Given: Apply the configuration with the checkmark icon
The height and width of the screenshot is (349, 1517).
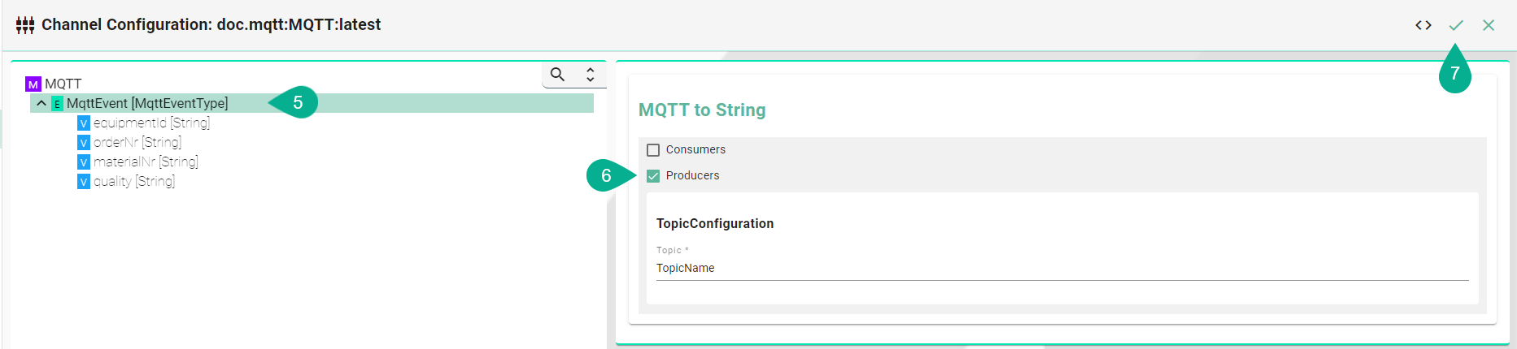Looking at the screenshot, I should 1455,25.
